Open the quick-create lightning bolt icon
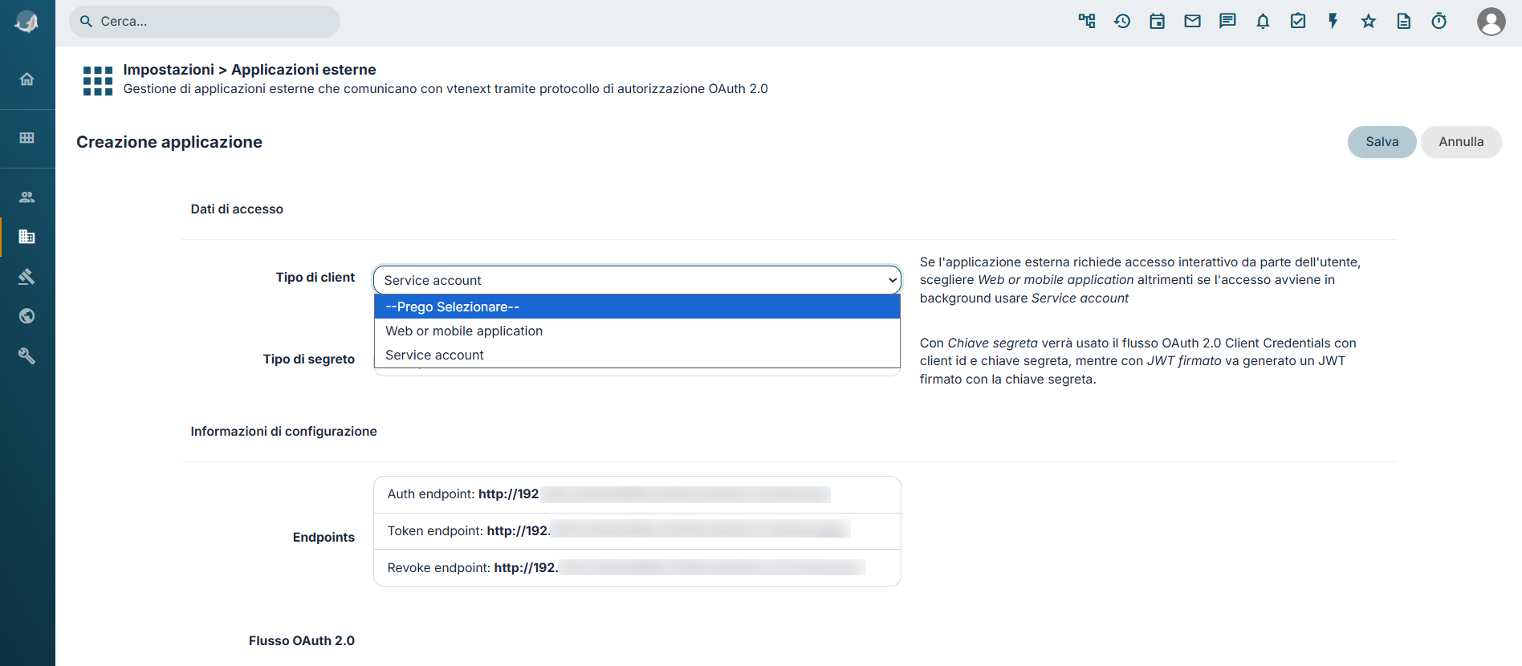Screen dimensions: 1522x666 [1333, 22]
